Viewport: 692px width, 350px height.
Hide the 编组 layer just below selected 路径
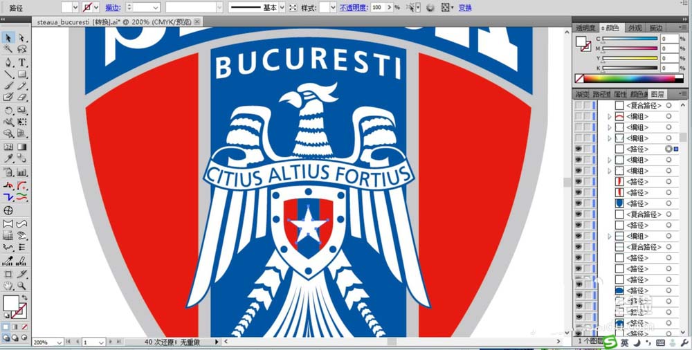pyautogui.click(x=578, y=160)
